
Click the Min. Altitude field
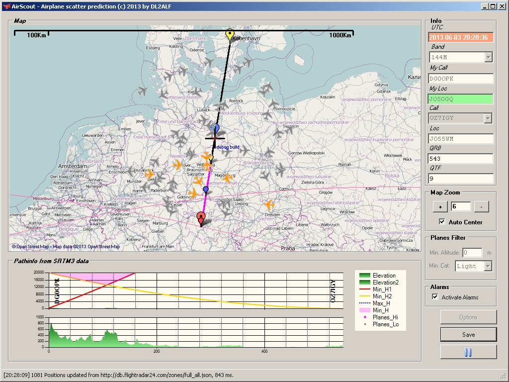472,252
